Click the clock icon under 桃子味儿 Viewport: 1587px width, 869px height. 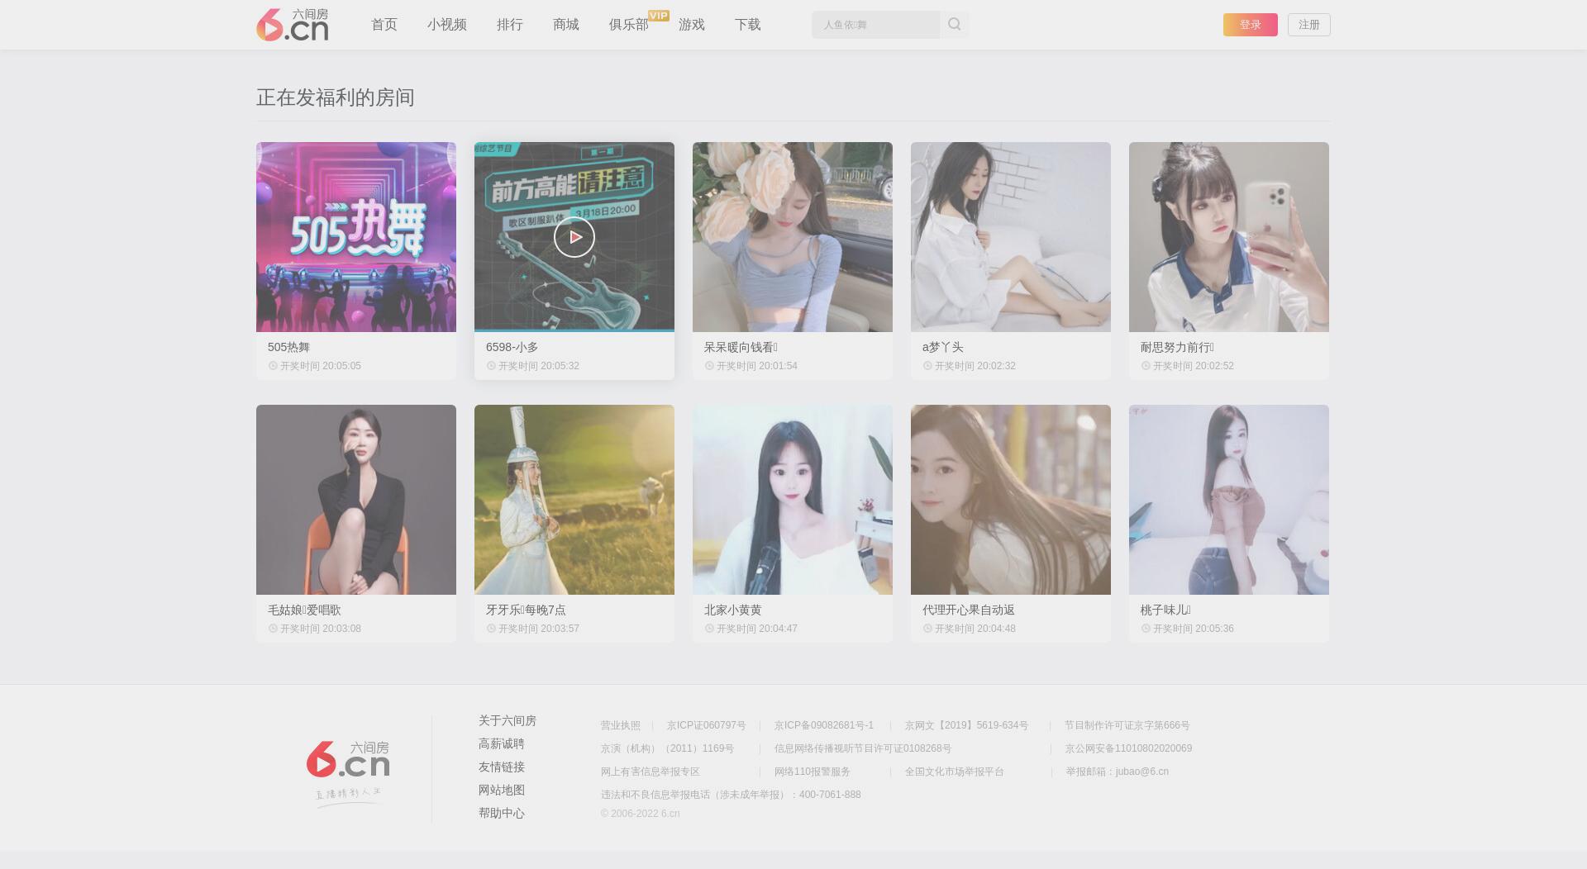point(1146,629)
